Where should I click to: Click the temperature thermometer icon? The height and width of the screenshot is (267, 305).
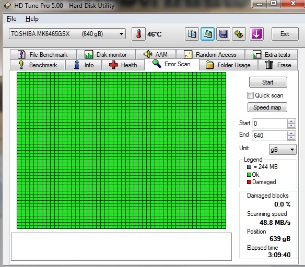(138, 34)
